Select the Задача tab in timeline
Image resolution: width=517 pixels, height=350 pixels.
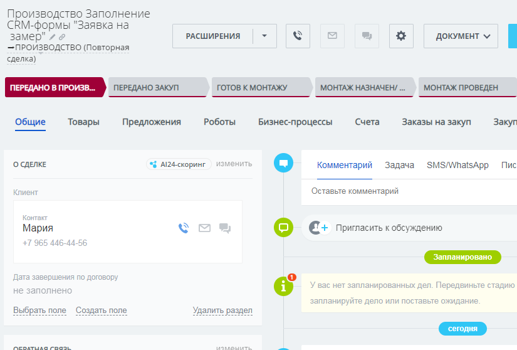(399, 165)
